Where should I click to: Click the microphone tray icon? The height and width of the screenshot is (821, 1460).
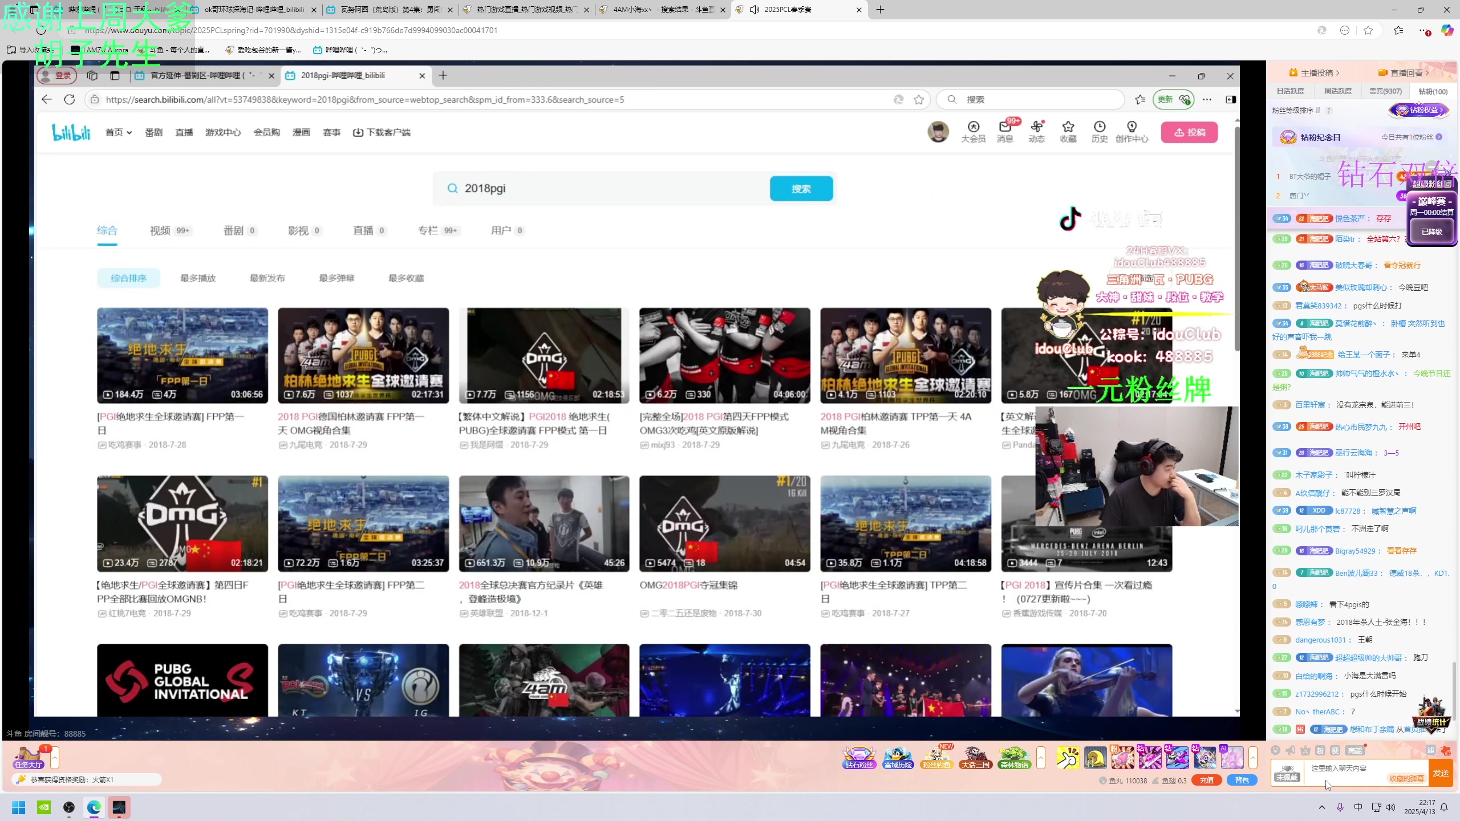1340,807
